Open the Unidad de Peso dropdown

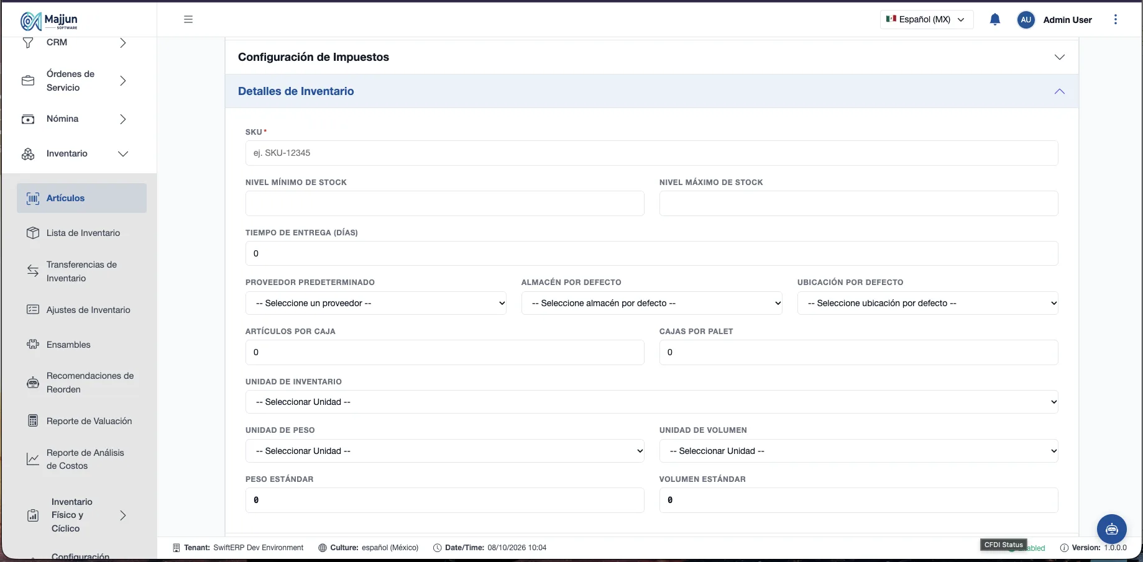(x=445, y=451)
